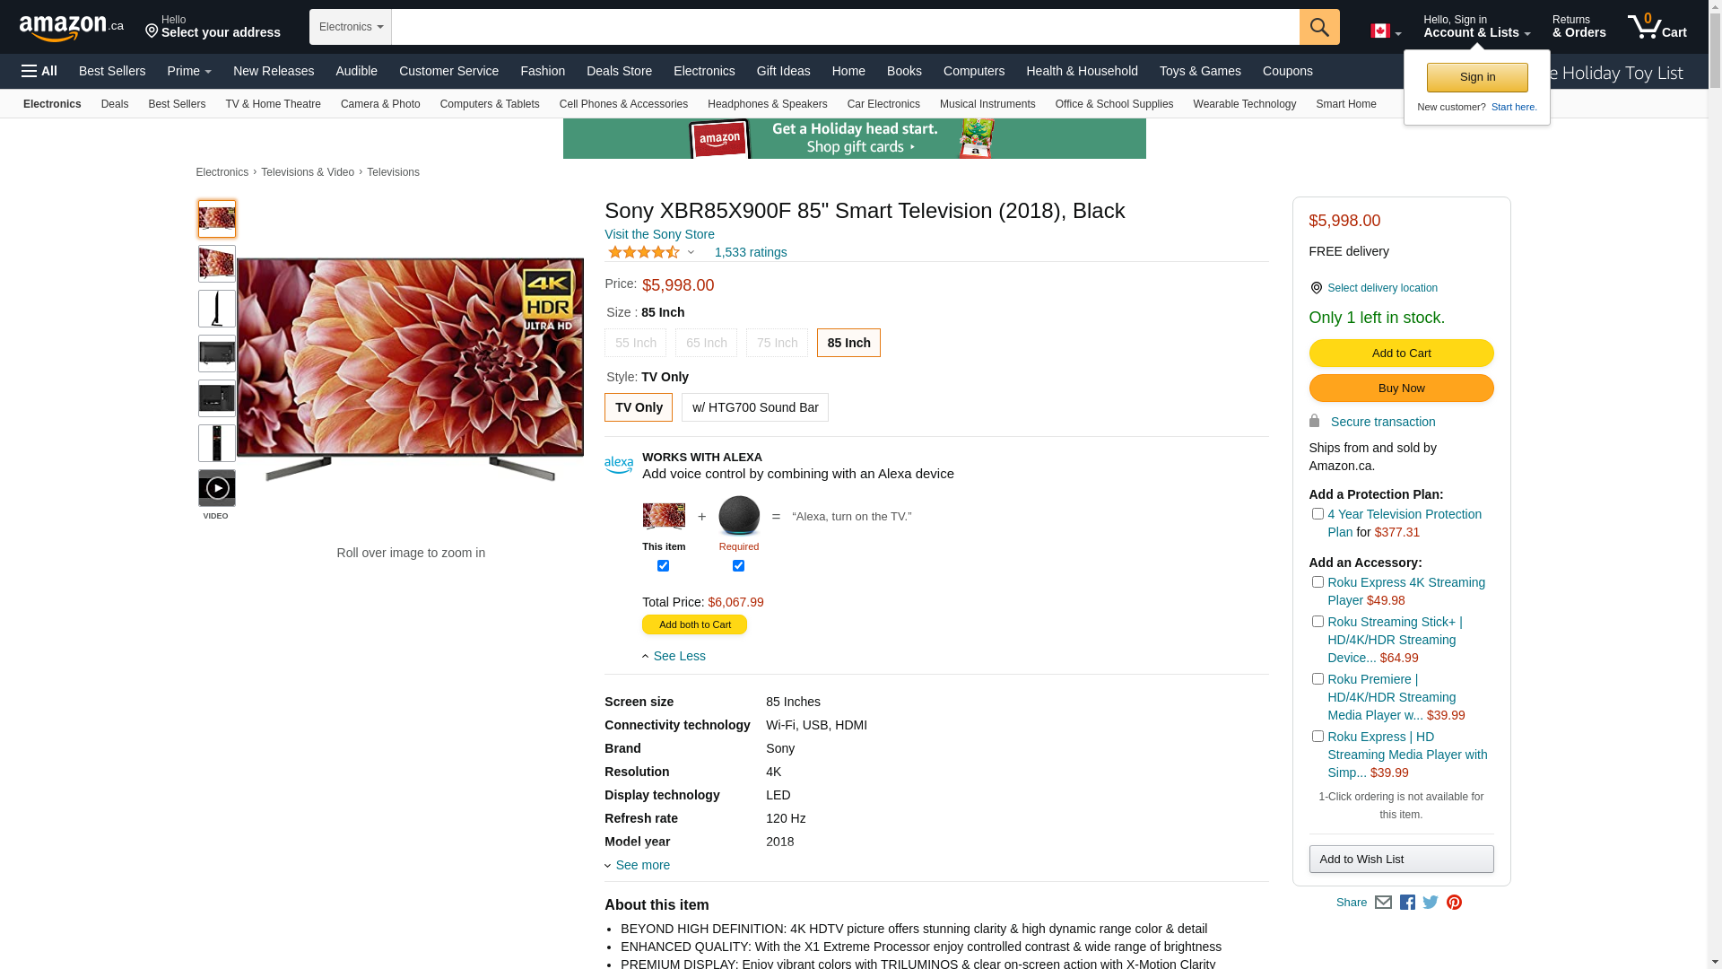
Task: Click the Add to Cart button
Action: click(x=1400, y=354)
